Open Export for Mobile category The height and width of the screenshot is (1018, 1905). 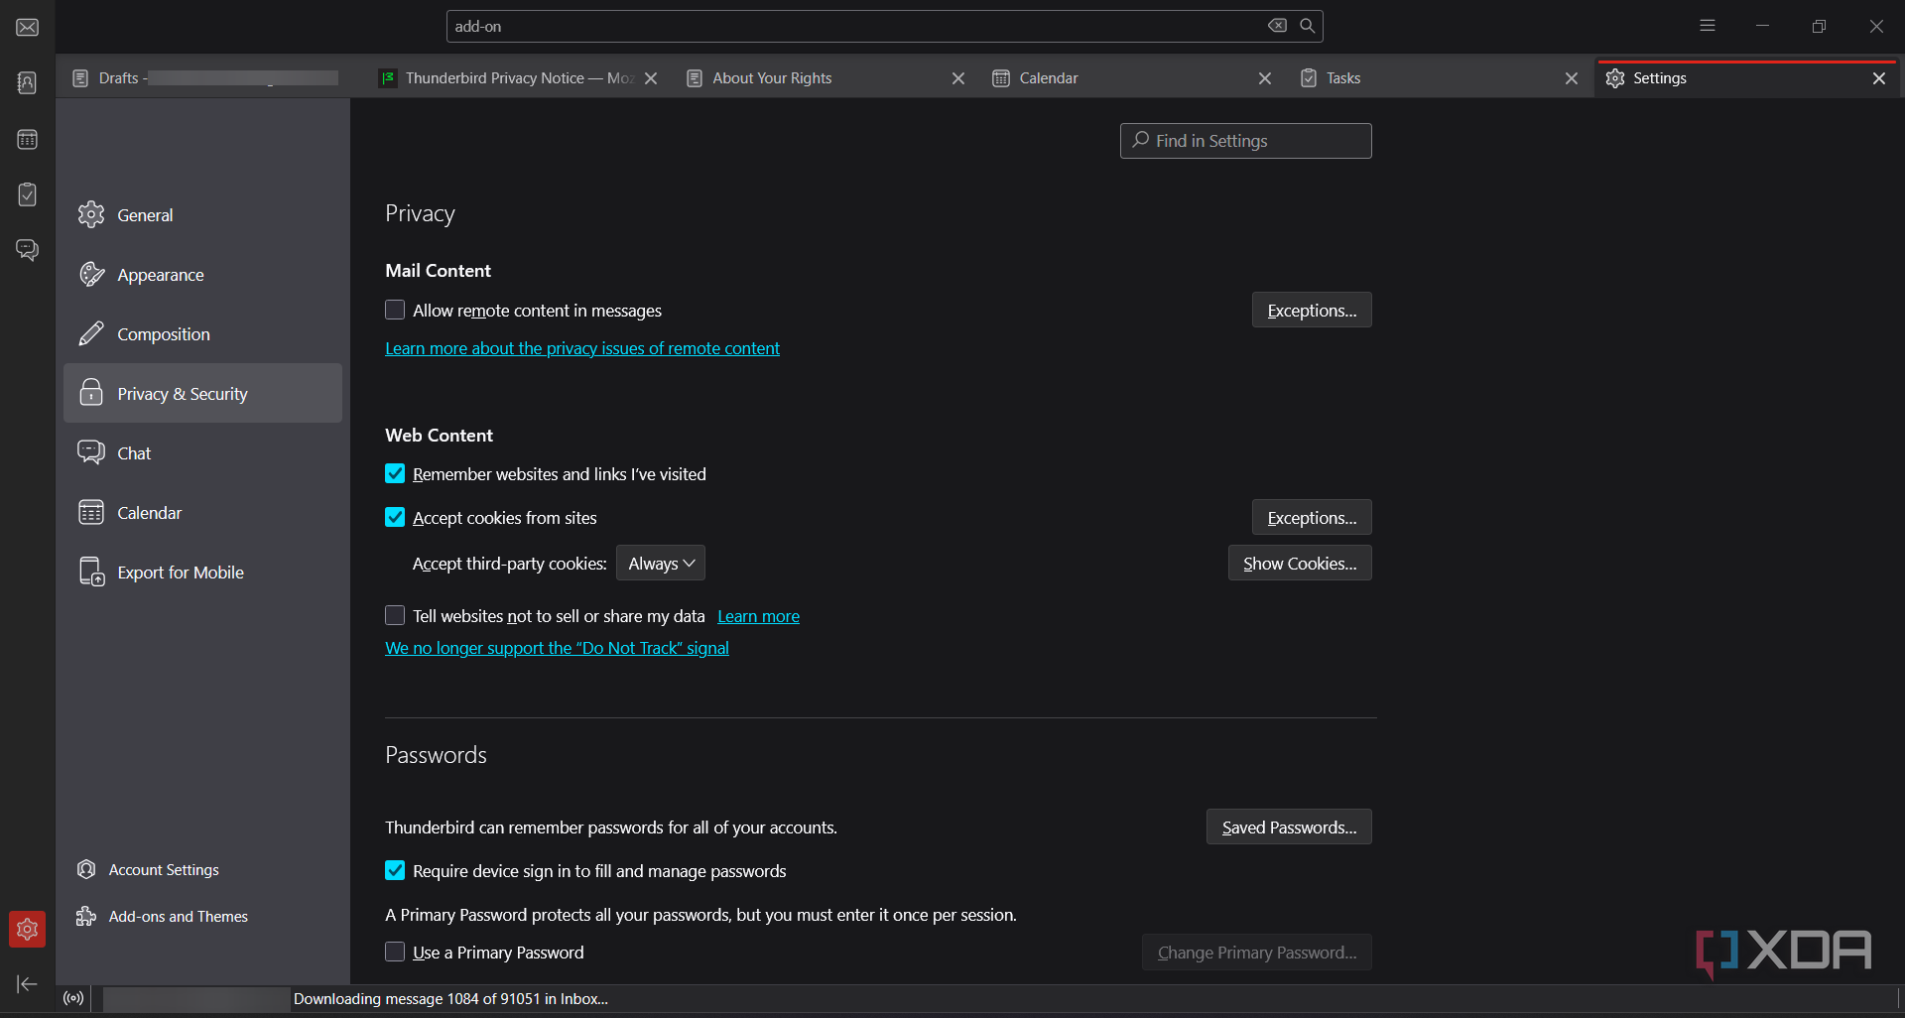(202, 572)
